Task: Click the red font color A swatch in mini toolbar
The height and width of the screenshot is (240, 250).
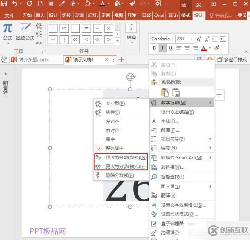Action: (204, 48)
